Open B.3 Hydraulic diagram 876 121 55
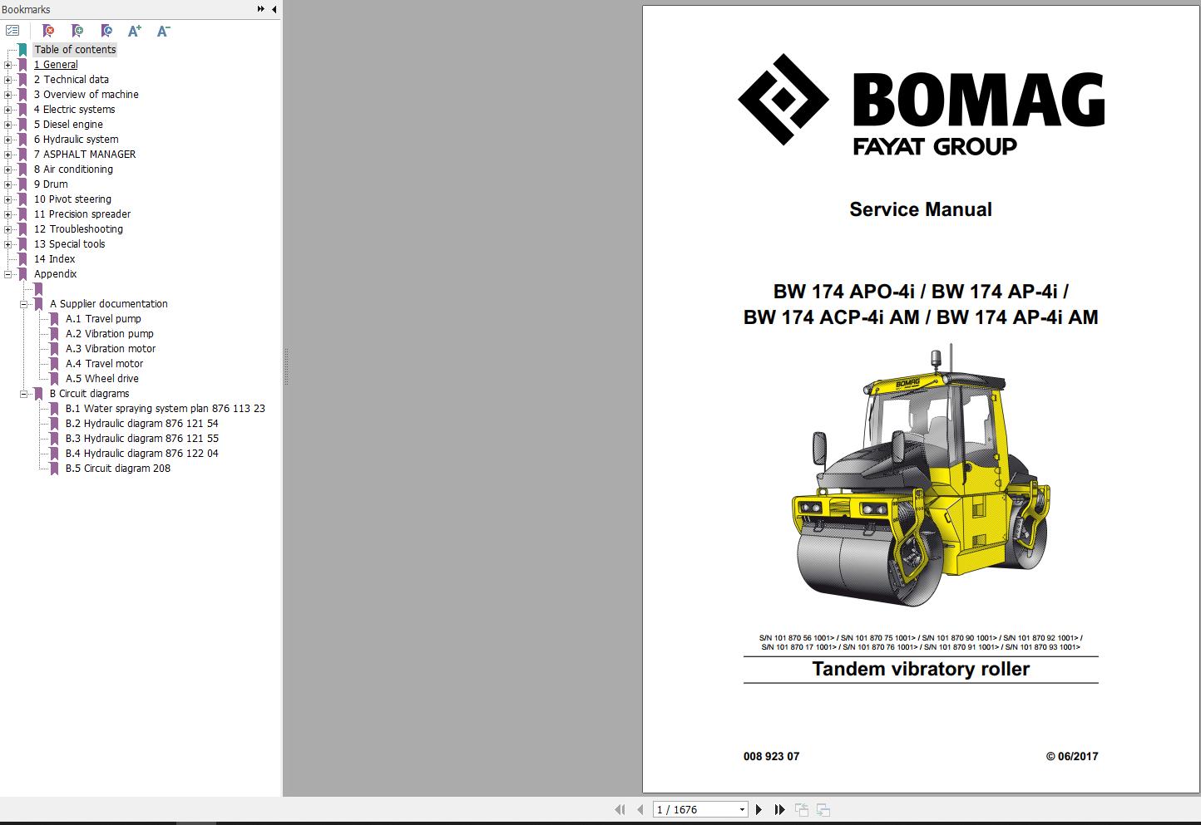 [x=142, y=439]
